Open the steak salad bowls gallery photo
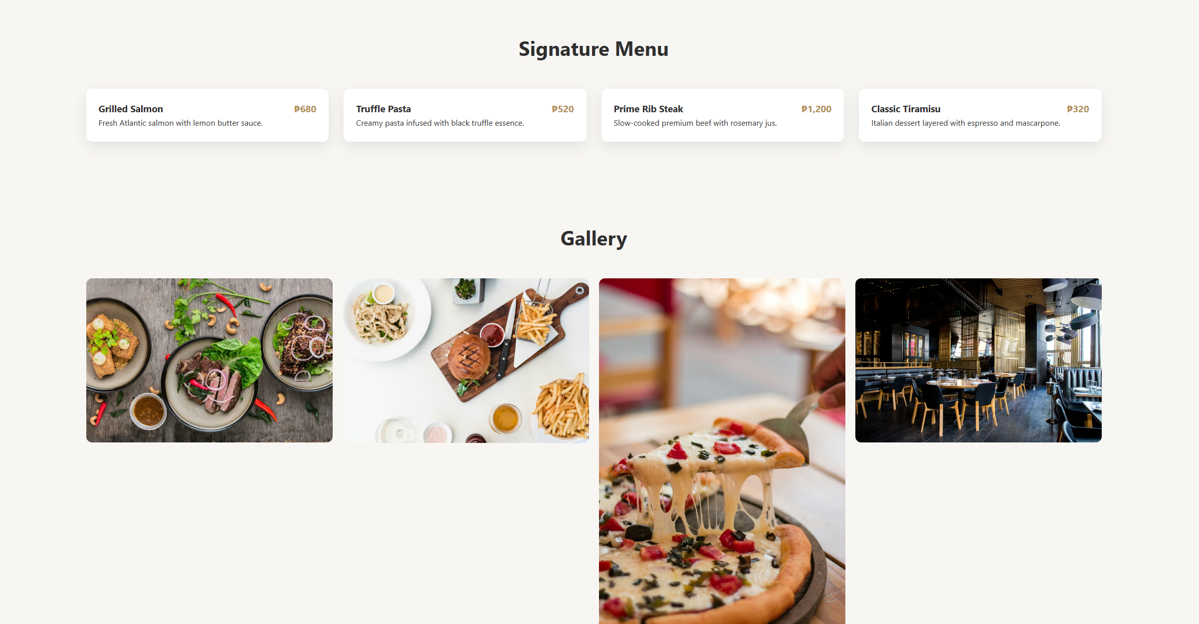This screenshot has width=1199, height=624. click(x=209, y=360)
